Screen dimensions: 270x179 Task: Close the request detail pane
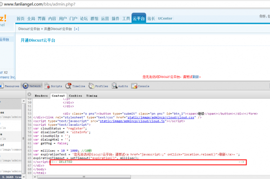29,94
